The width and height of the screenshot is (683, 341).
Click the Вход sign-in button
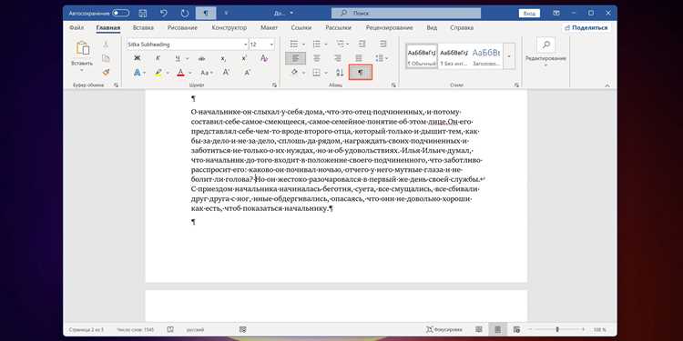pyautogui.click(x=529, y=14)
